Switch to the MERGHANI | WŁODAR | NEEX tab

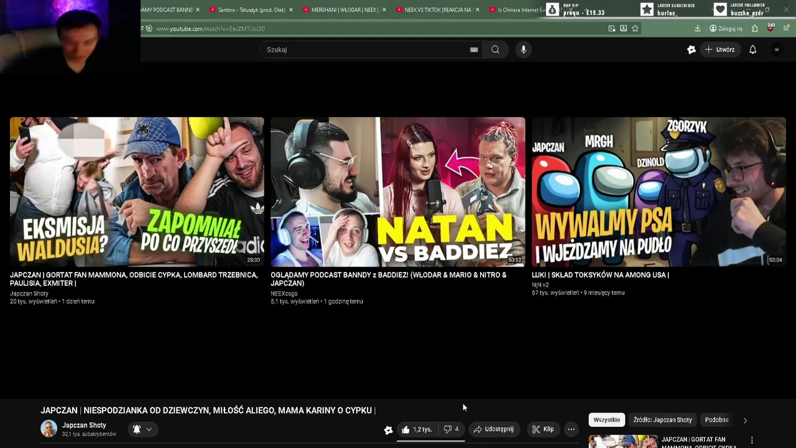(x=344, y=10)
